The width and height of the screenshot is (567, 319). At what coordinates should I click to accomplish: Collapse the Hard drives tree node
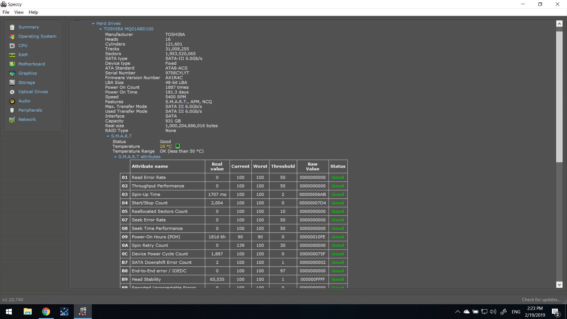93,23
